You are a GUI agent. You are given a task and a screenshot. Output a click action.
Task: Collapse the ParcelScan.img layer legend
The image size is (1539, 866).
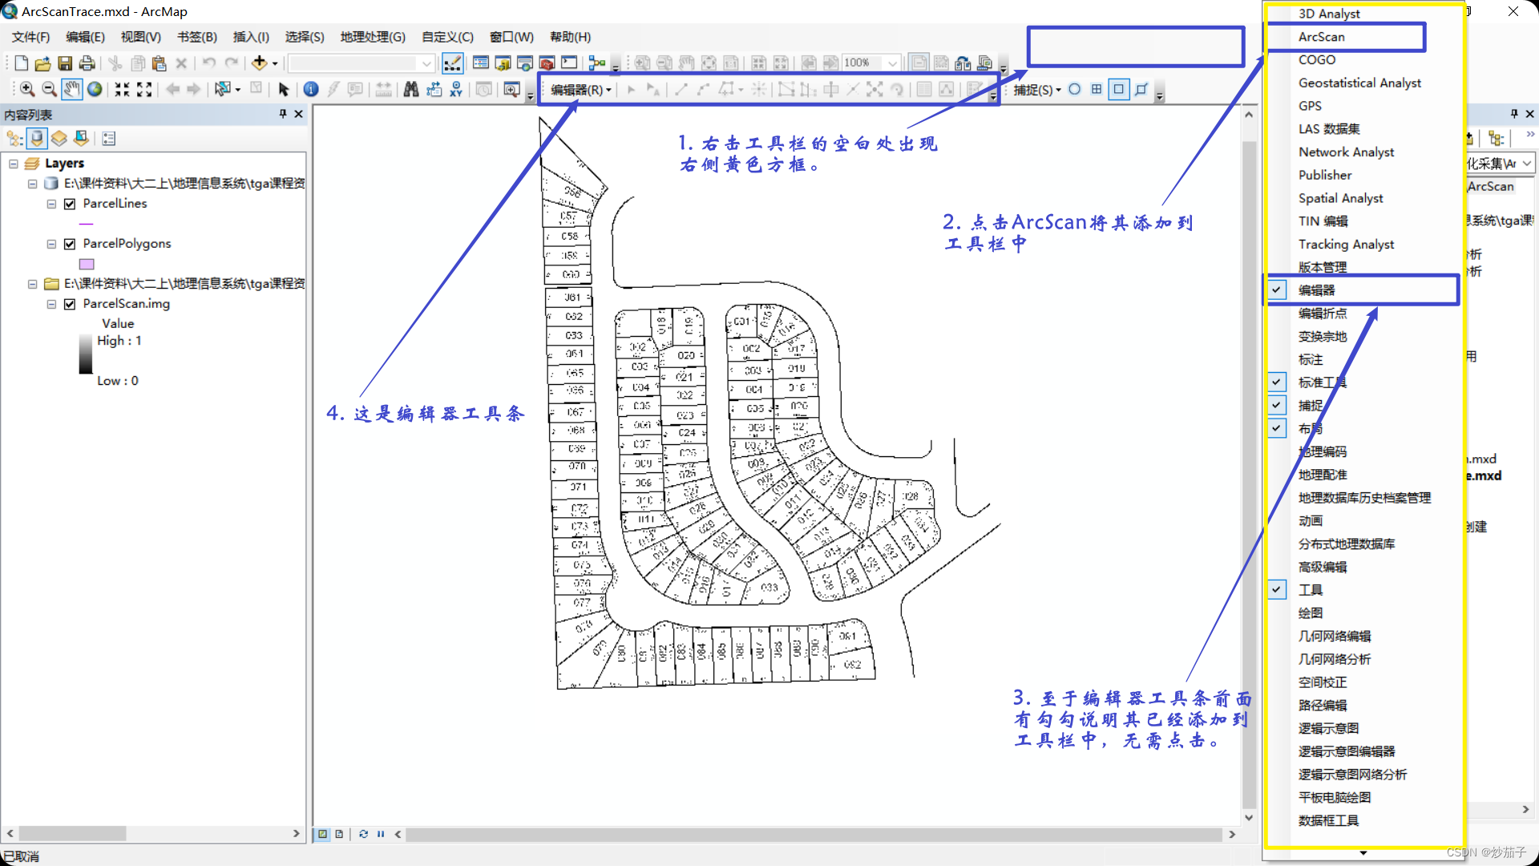click(x=51, y=304)
